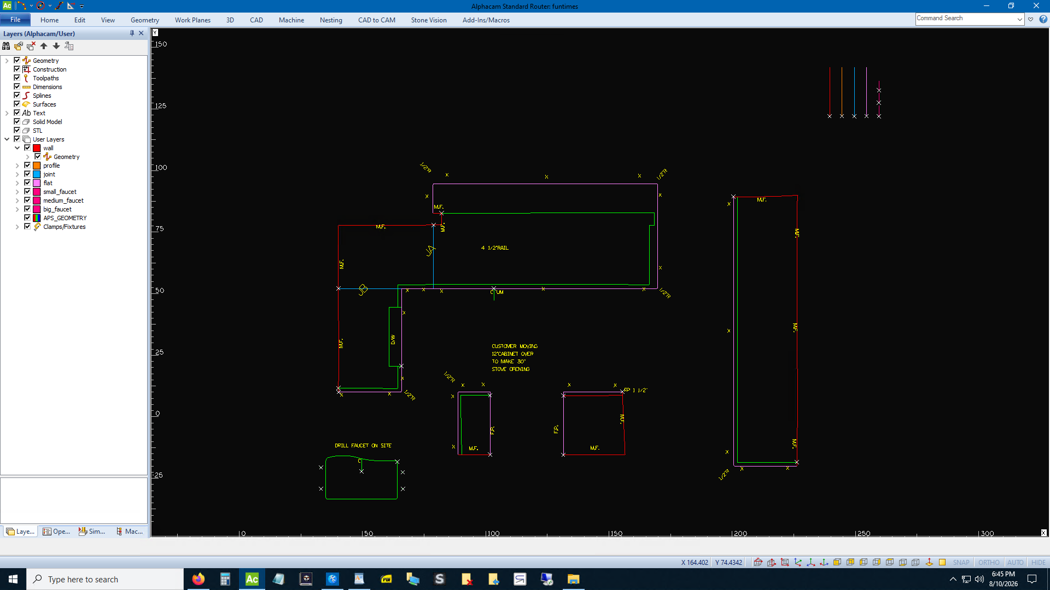This screenshot has width=1050, height=590.
Task: Click the Windows taskbar search box
Action: pyautogui.click(x=105, y=579)
